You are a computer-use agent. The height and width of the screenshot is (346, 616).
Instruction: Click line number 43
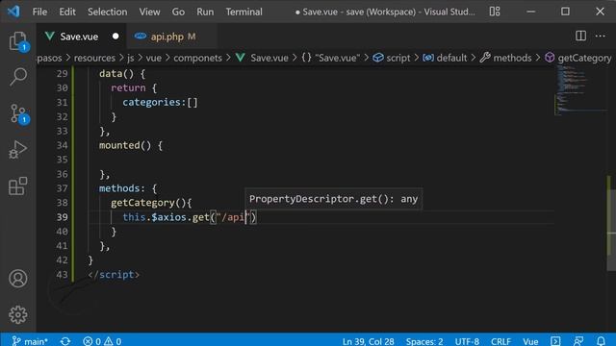[62, 275]
